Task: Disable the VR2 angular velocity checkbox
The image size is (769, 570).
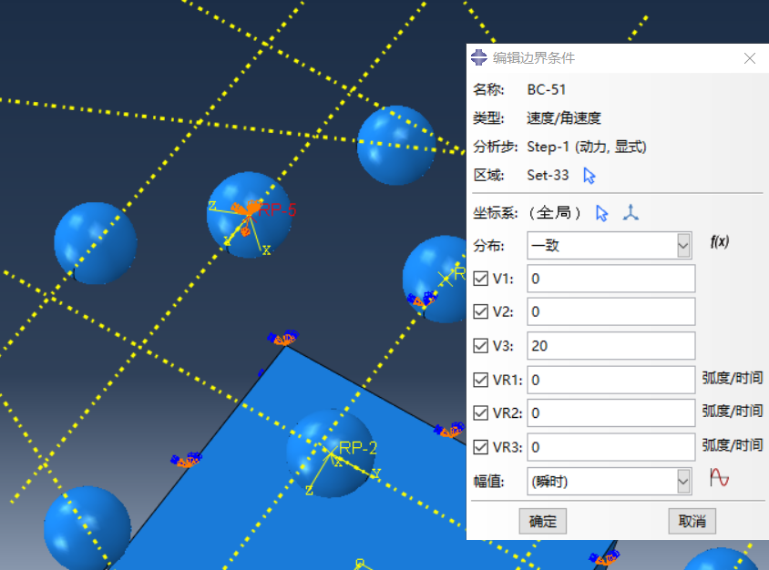Action: tap(481, 413)
